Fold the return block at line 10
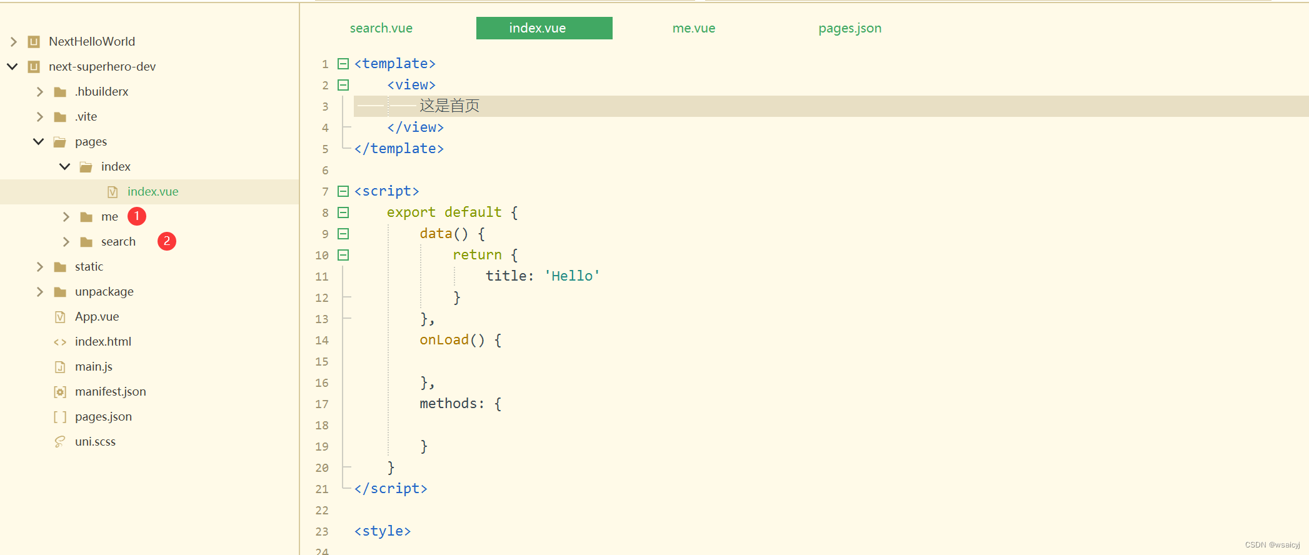Viewport: 1309px width, 555px height. [x=343, y=255]
